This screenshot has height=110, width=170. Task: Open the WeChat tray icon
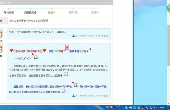[130, 107]
